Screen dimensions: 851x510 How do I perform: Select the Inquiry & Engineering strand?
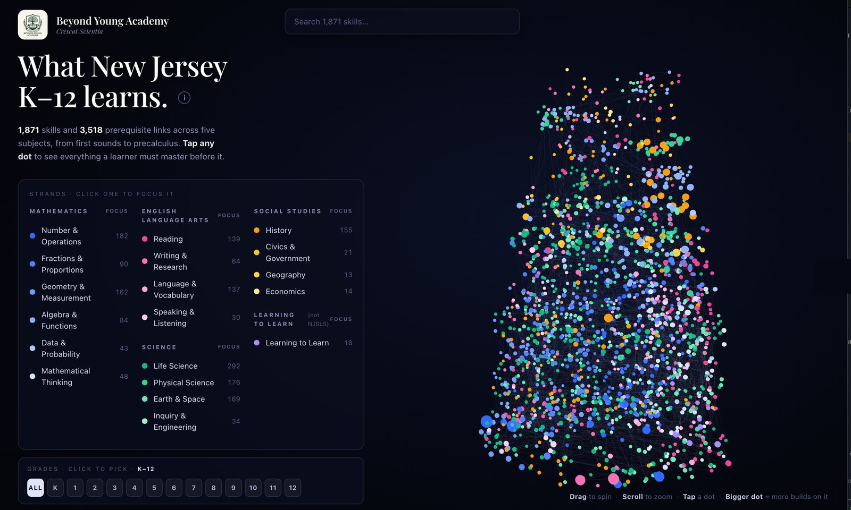point(191,421)
